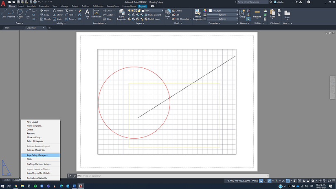Toggle layer lock icon in layer dropdown

coord(139,11)
